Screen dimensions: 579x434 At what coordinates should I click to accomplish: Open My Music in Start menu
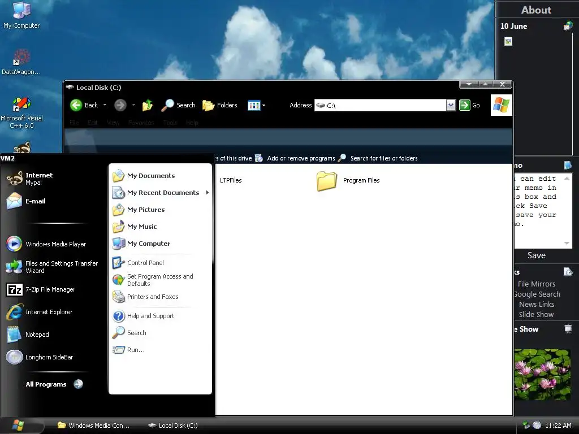coord(135,227)
